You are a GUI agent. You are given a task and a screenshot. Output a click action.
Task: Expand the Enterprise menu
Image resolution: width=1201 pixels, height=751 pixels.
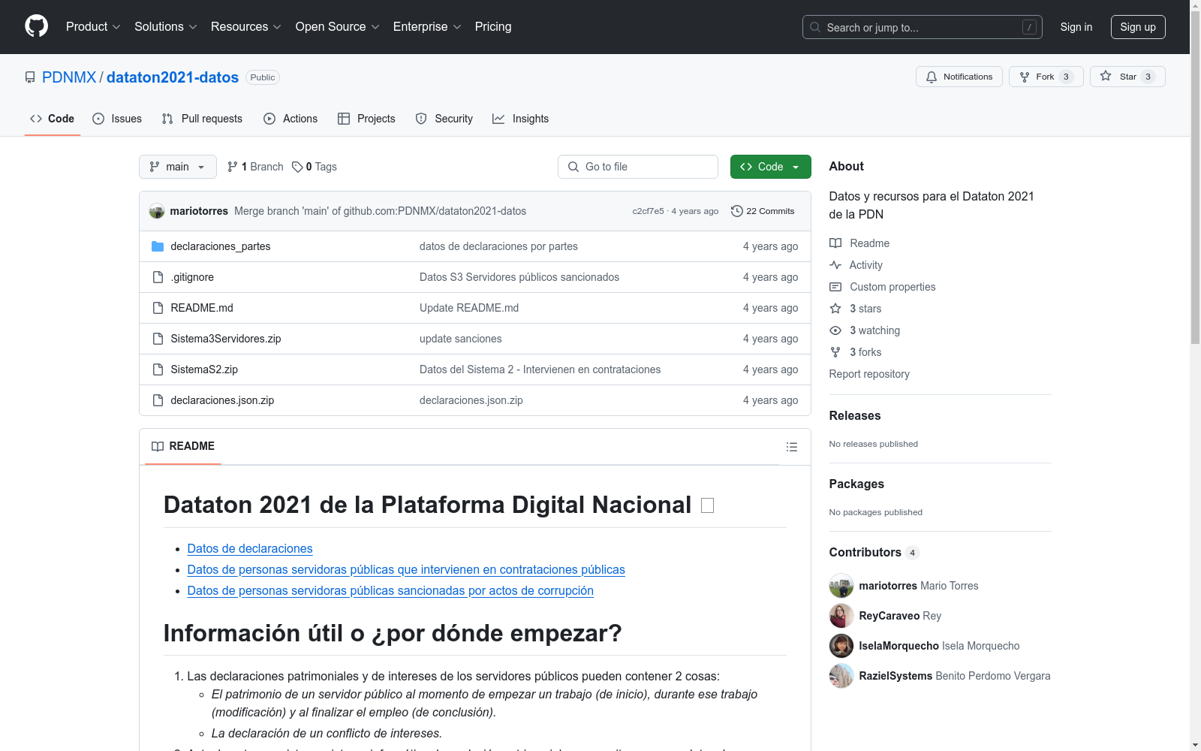click(x=427, y=27)
